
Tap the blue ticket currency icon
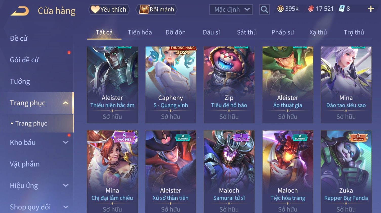point(342,9)
